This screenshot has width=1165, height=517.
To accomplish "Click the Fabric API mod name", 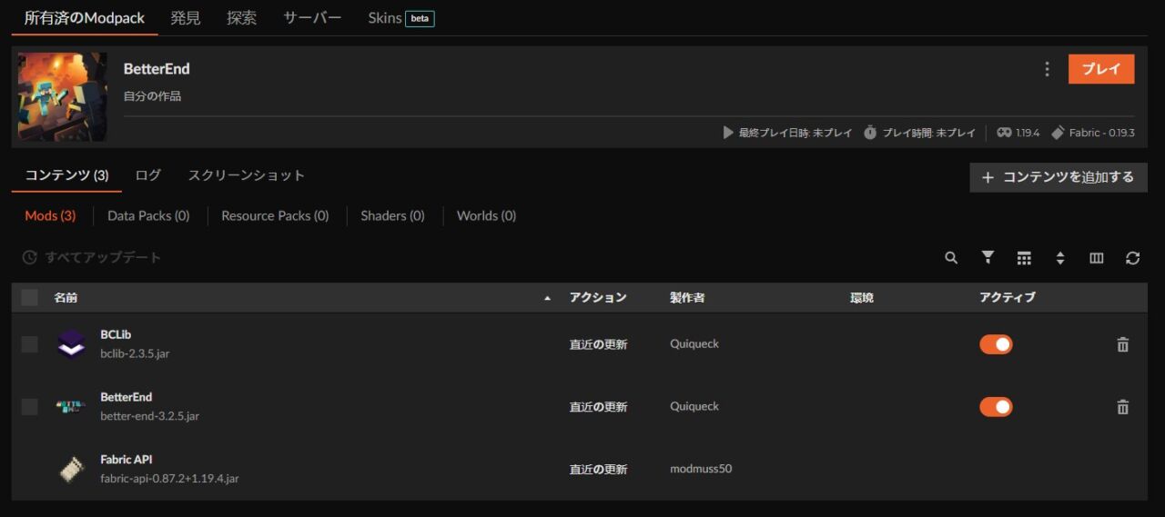I will 127,460.
